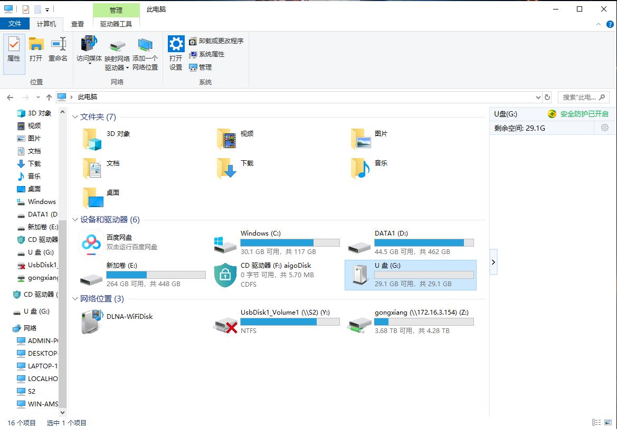
Task: Click the 重命名 ribbon icon
Action: coord(58,50)
